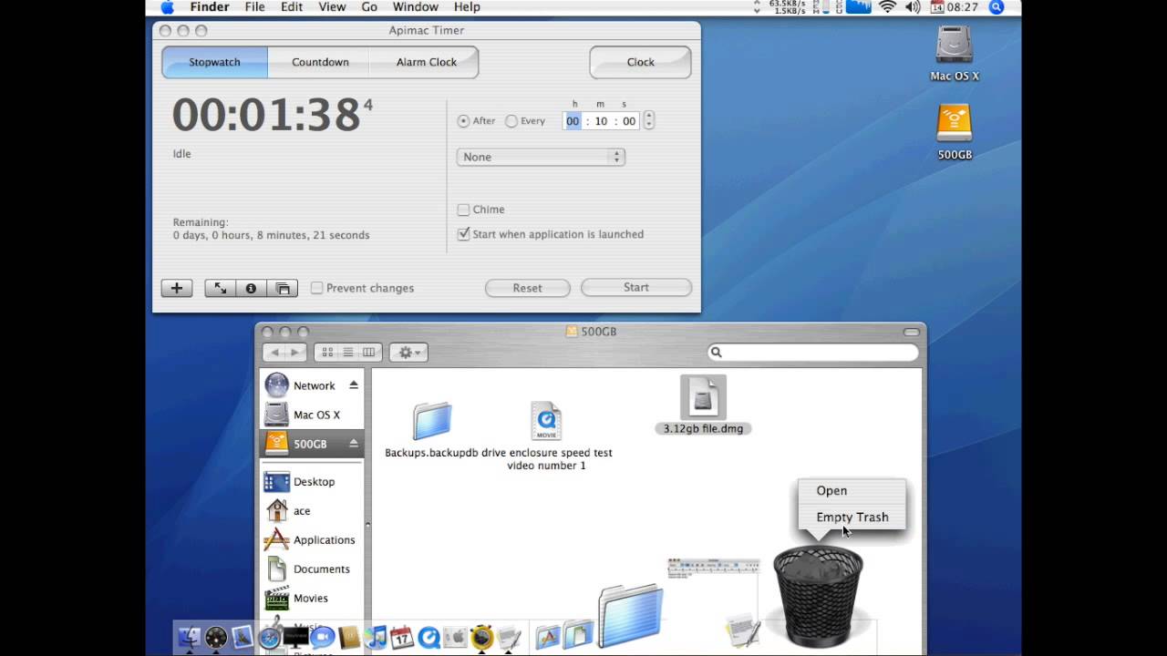Eject the Network item in sidebar
Screen dimensions: 1167x656
[354, 385]
